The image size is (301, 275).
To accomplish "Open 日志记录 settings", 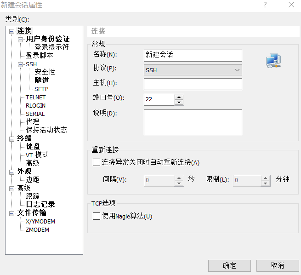I will point(40,204).
